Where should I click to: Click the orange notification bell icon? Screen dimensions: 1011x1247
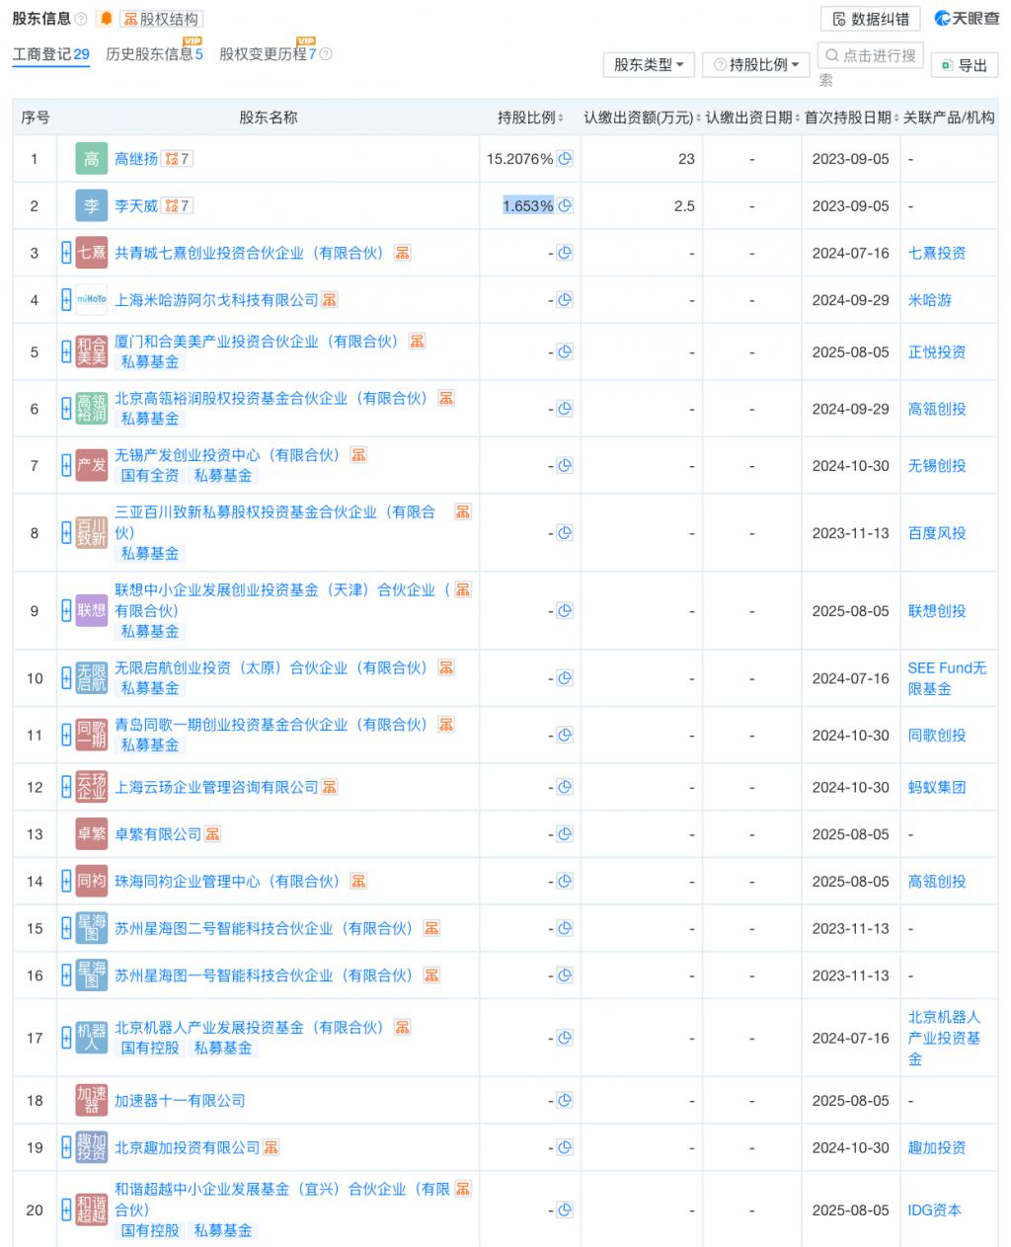[x=106, y=19]
